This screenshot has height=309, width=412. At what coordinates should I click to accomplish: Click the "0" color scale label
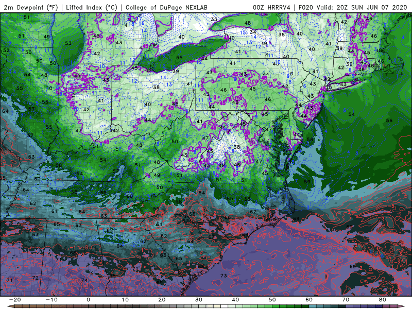coord(88,300)
